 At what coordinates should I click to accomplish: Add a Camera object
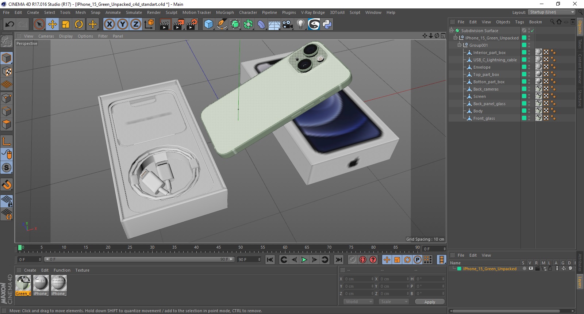pyautogui.click(x=288, y=24)
